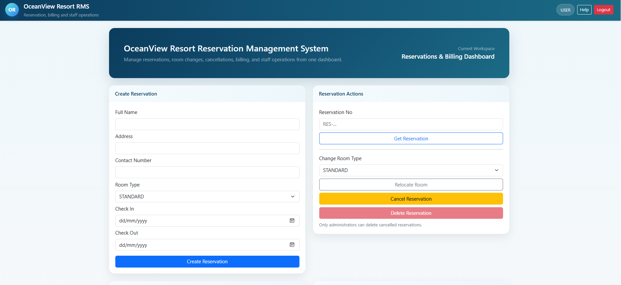Click the Check In date field

point(207,221)
